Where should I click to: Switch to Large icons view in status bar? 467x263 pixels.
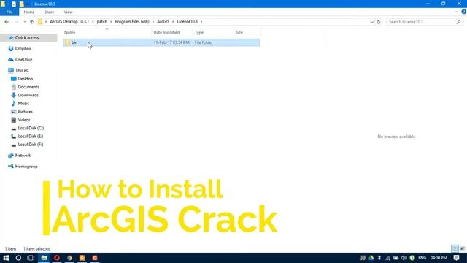pyautogui.click(x=463, y=248)
